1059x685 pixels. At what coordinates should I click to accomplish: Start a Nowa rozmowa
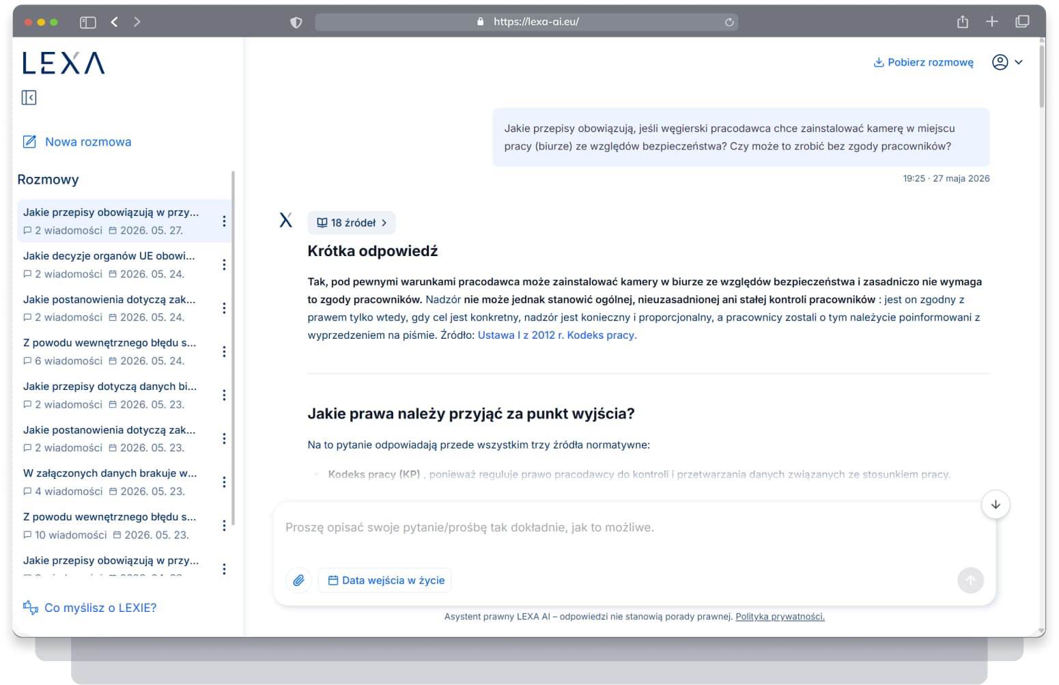tap(77, 142)
